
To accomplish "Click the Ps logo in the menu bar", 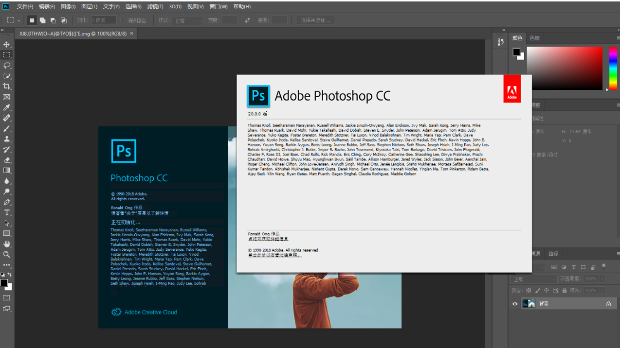I will pos(6,6).
